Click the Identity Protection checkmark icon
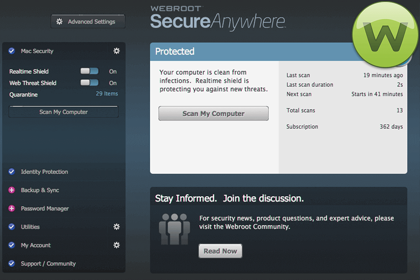The height and width of the screenshot is (280, 420). click(x=11, y=171)
